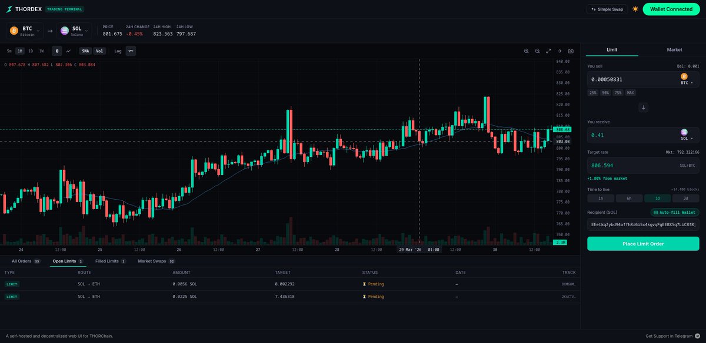Jump chart to latest with arrow icon
The image size is (706, 343).
point(560,51)
